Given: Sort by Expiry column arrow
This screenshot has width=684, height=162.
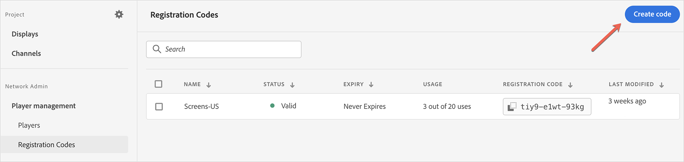Looking at the screenshot, I should 371,85.
